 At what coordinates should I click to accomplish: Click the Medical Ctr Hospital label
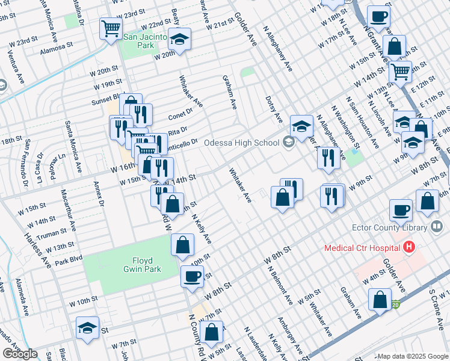[x=362, y=248]
